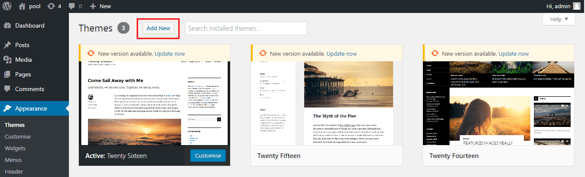Screen dimensions: 585x177
Task: Select Customise submenu item
Action: (x=18, y=136)
